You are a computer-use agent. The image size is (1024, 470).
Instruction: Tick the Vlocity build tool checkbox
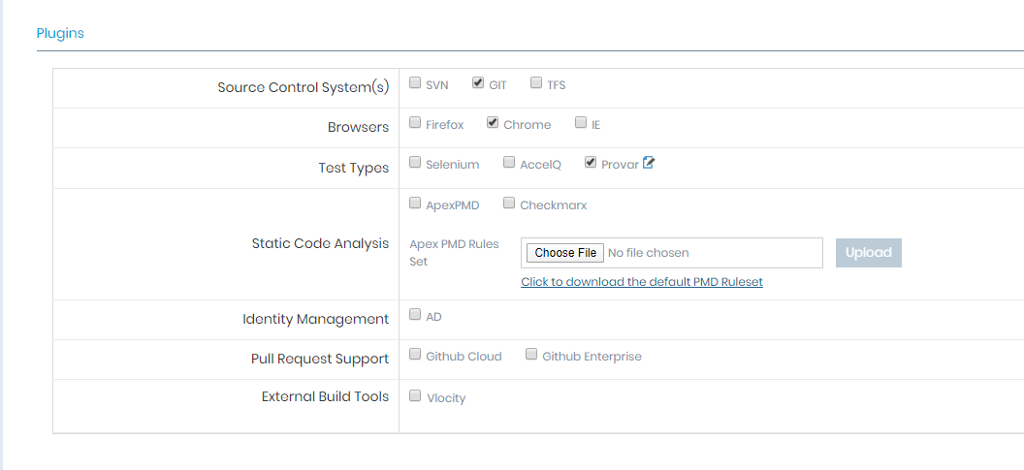[415, 395]
